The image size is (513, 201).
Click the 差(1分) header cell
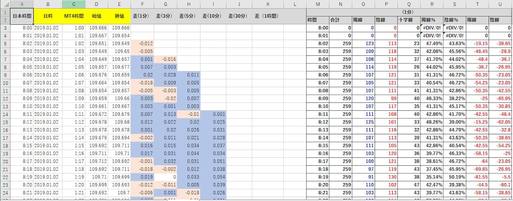point(142,16)
